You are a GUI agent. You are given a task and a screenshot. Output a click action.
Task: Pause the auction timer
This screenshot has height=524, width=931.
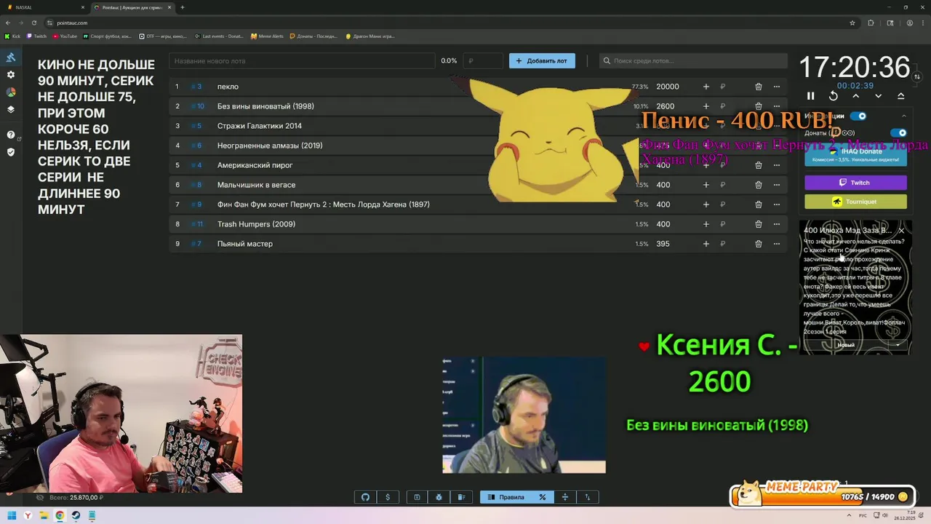[811, 96]
